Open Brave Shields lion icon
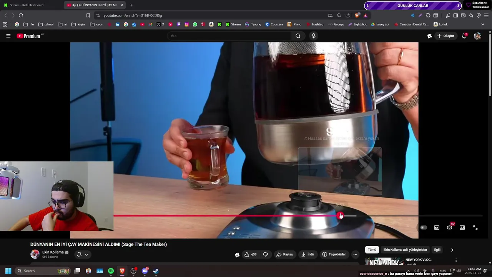Viewport: 492px width, 277px height. (357, 15)
